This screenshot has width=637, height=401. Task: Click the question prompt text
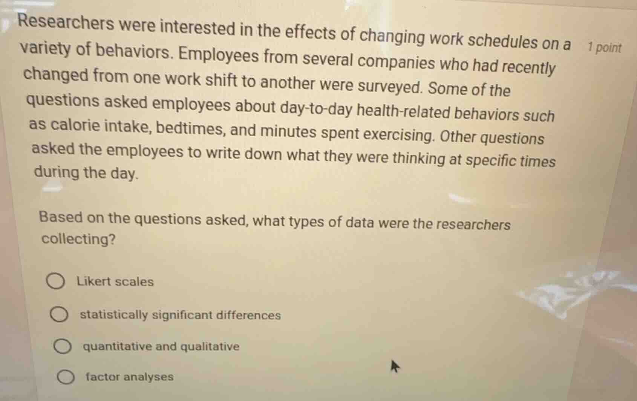tap(275, 228)
